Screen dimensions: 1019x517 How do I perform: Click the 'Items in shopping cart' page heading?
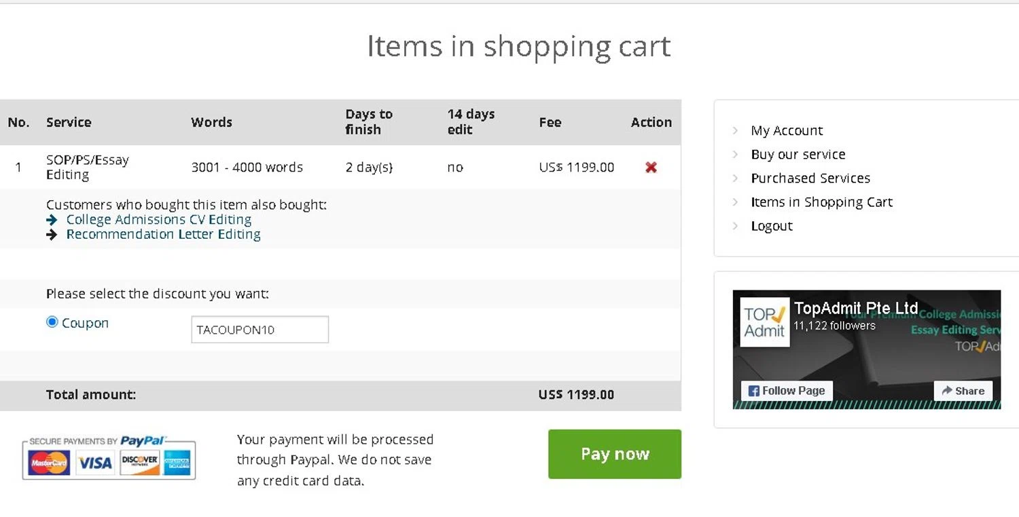pyautogui.click(x=519, y=46)
